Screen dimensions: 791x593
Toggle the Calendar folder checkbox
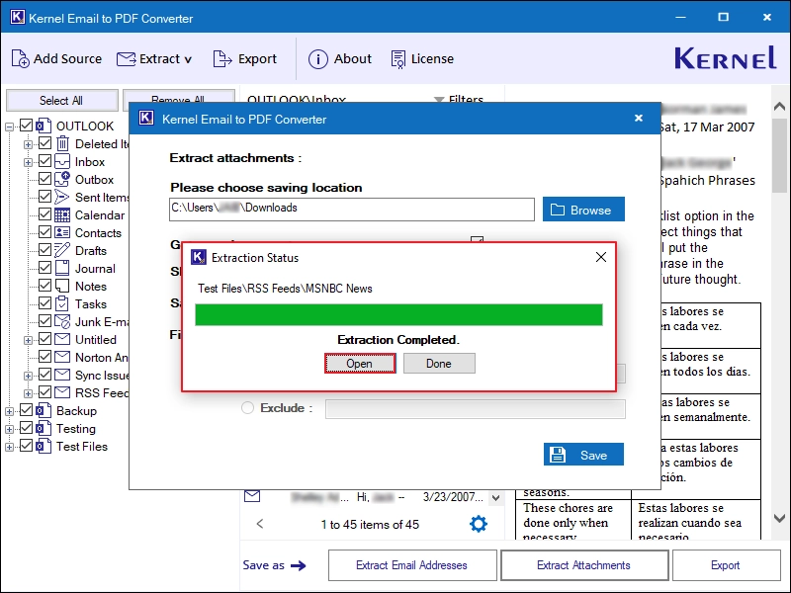44,214
